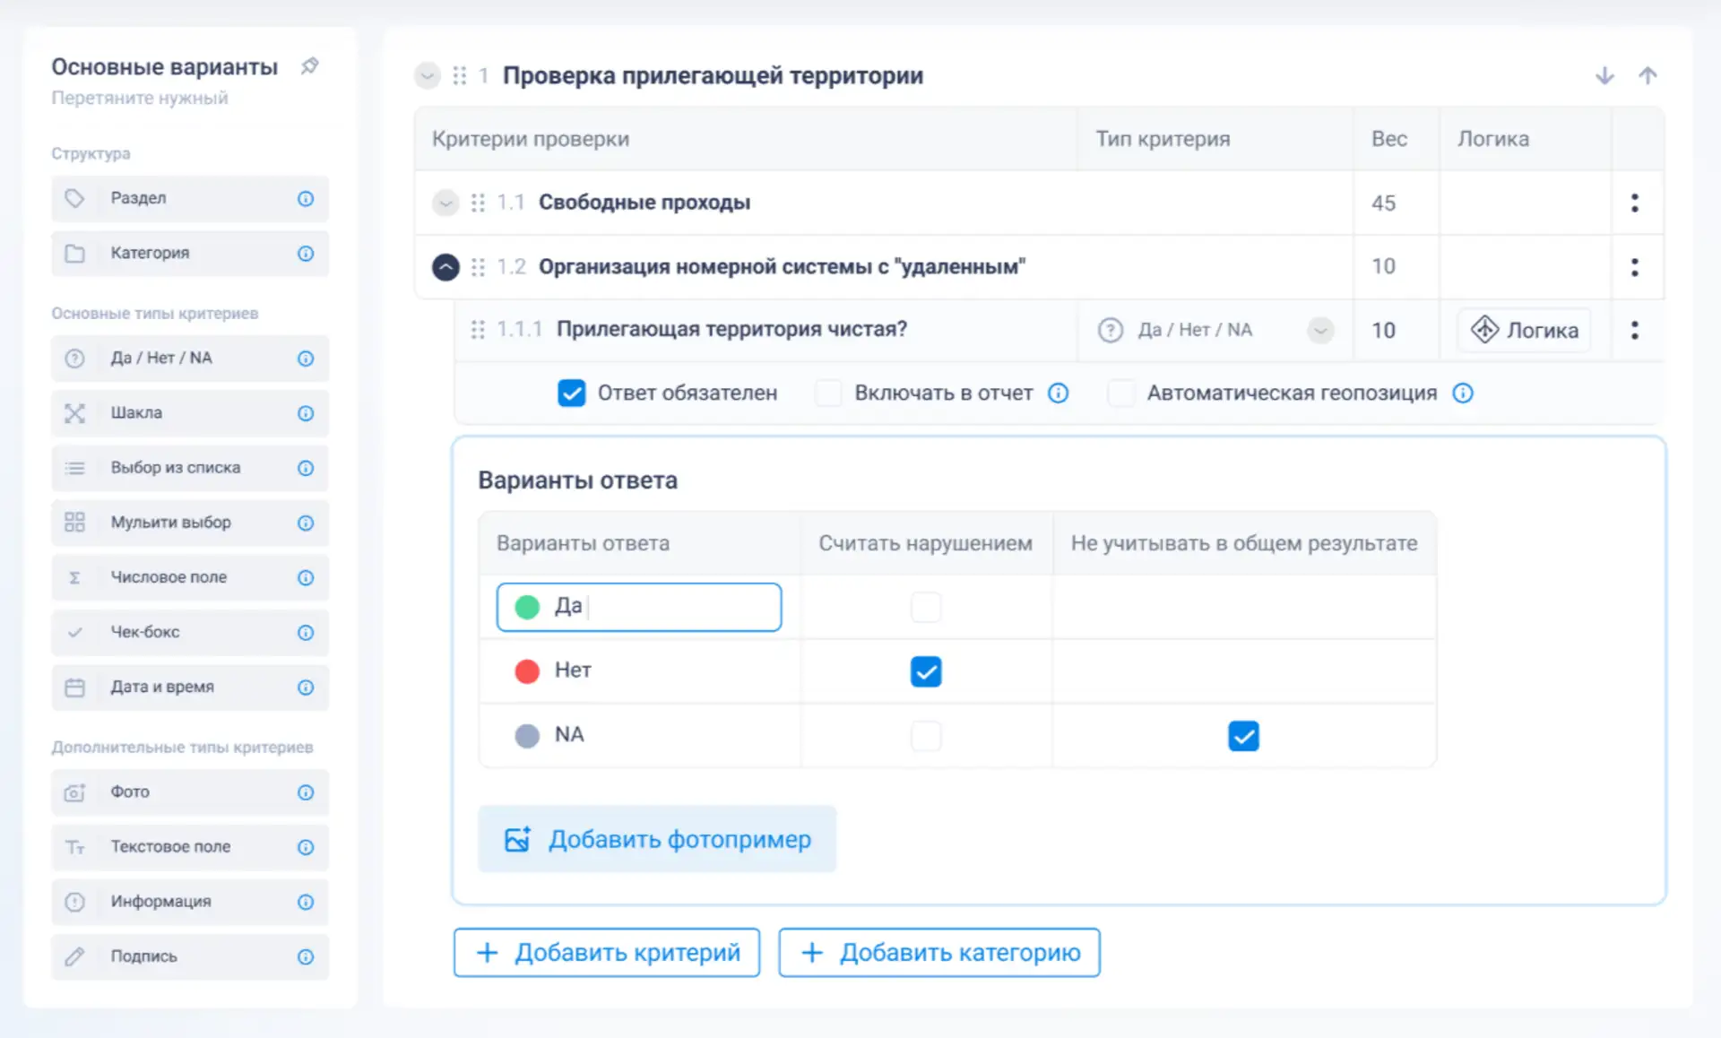Select Раздел structure item
This screenshot has width=1721, height=1038.
point(190,199)
